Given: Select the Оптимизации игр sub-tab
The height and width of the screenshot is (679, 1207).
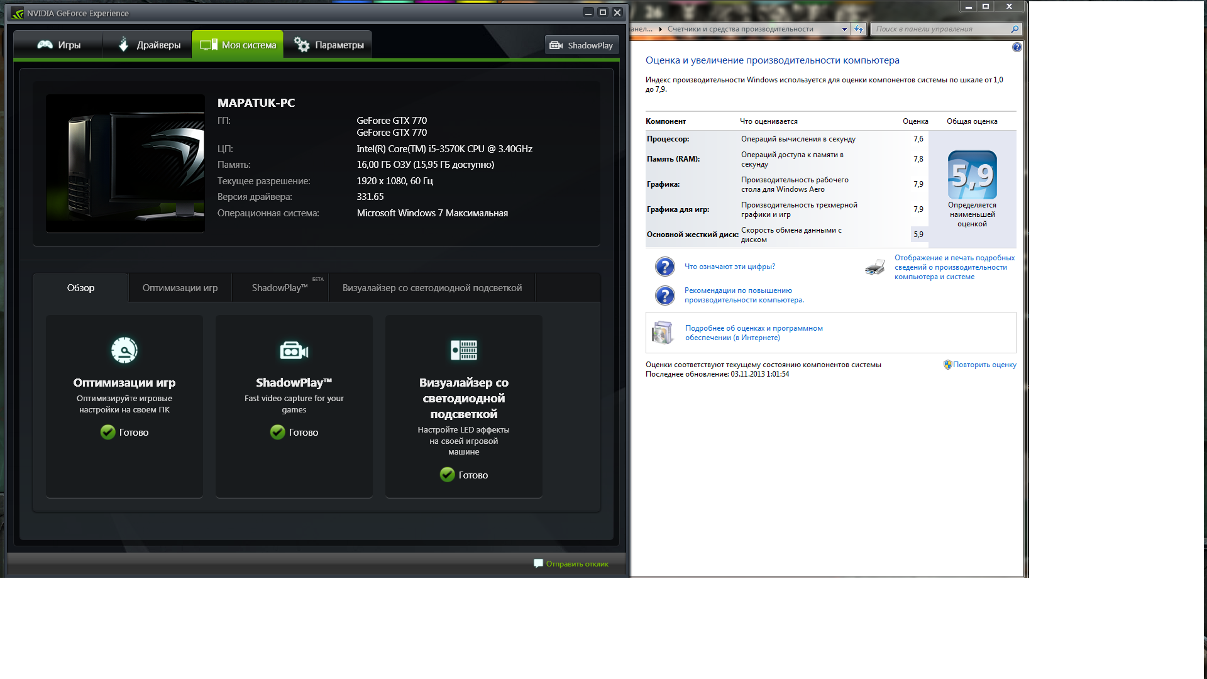Looking at the screenshot, I should [180, 288].
